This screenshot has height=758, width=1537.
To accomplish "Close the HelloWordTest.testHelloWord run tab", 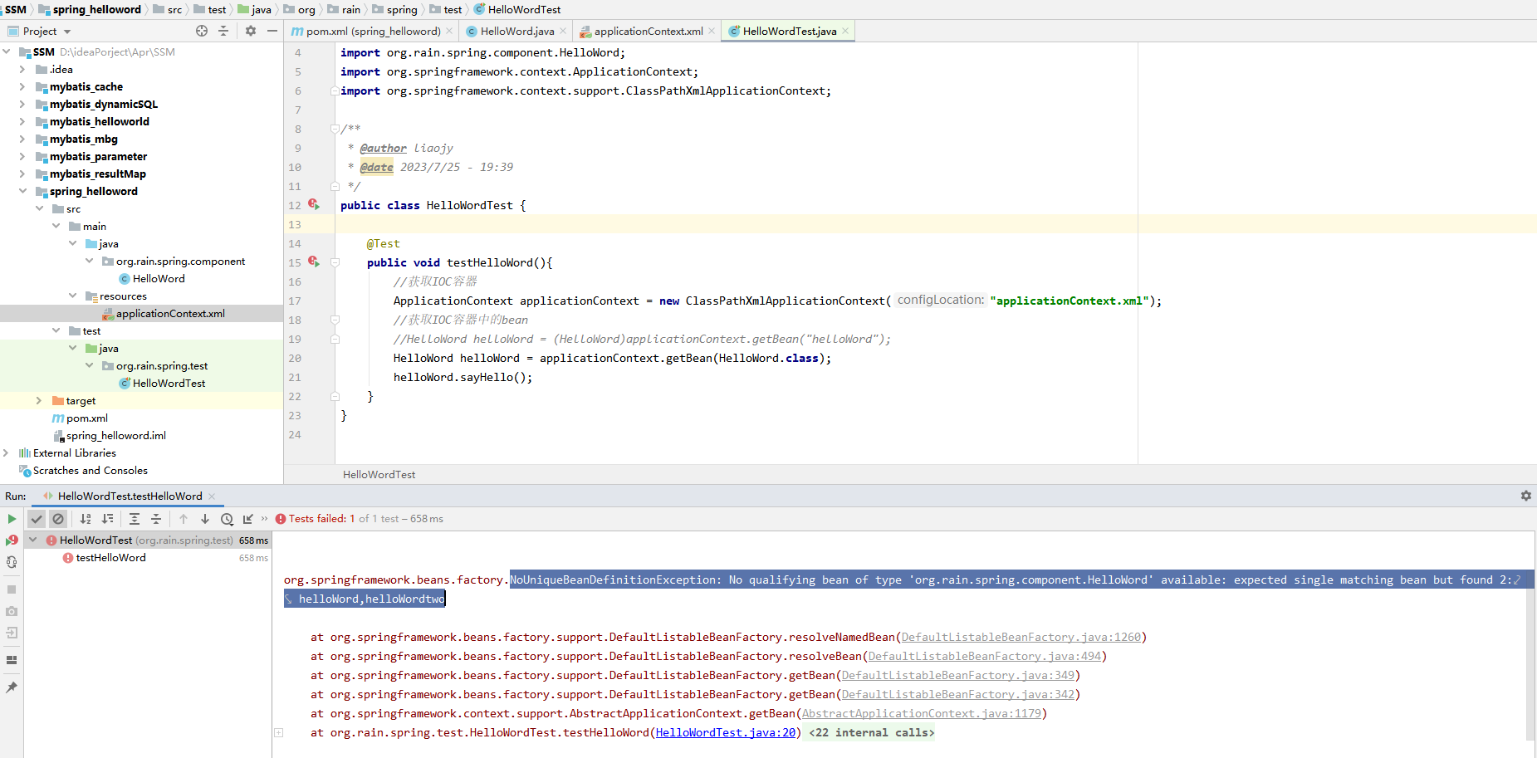I will click(212, 496).
